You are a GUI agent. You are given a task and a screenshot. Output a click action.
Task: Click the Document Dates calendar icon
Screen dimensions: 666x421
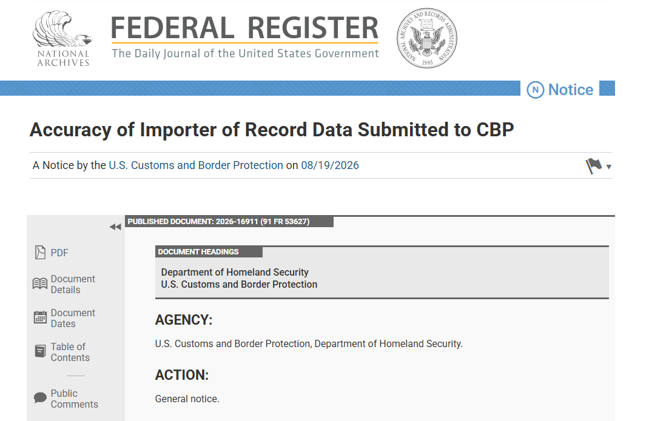[41, 317]
